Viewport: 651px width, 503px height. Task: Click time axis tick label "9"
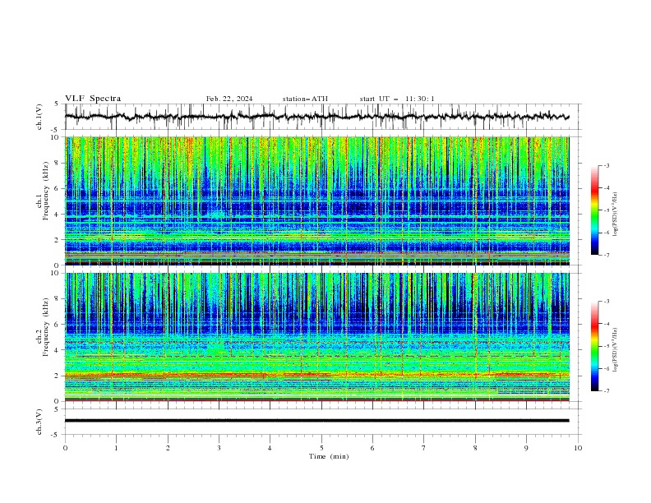(526, 448)
